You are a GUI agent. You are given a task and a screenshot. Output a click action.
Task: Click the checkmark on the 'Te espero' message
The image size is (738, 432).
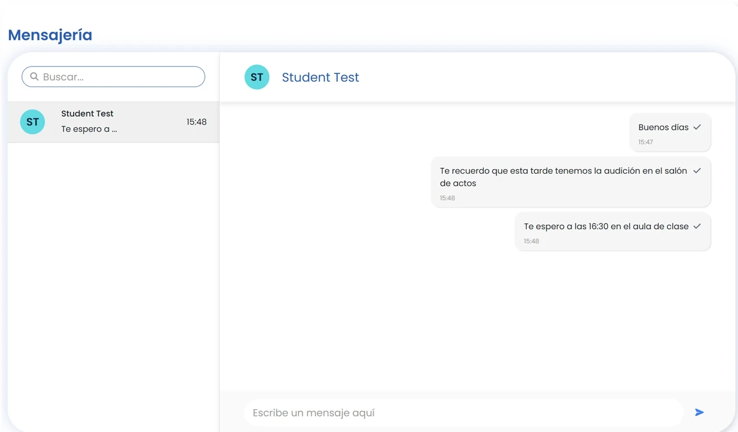coord(697,226)
